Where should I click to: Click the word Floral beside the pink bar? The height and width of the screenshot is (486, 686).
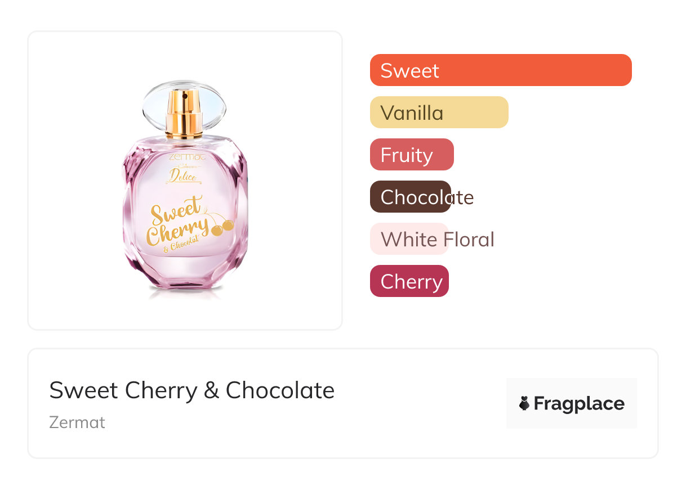click(x=469, y=240)
